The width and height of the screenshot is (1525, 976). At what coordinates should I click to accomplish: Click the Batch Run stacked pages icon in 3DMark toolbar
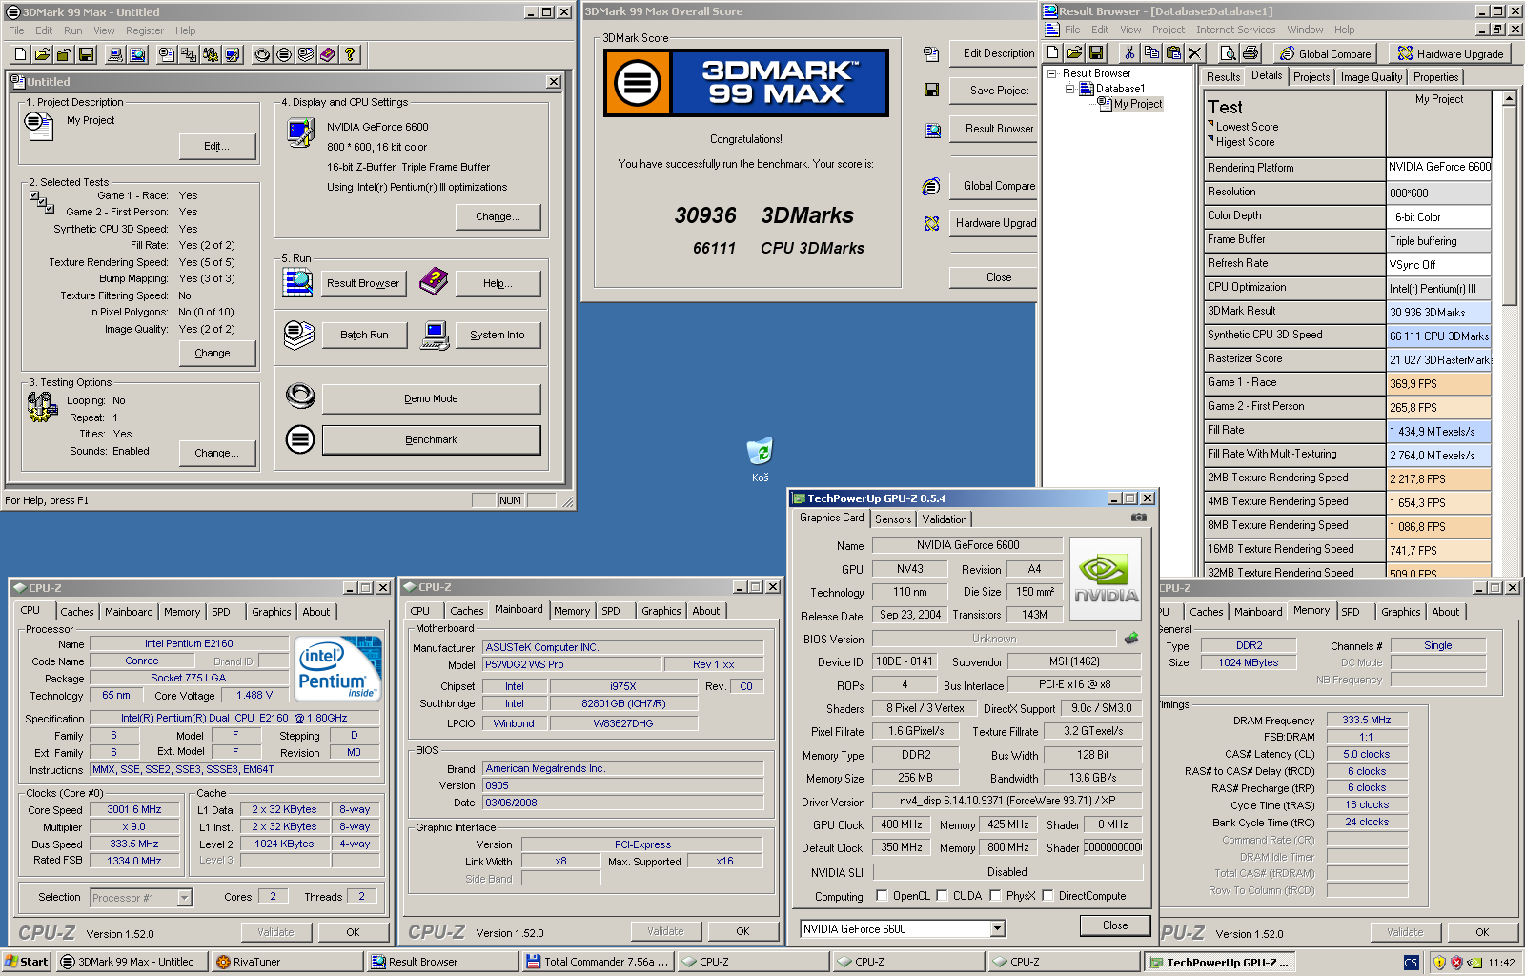pos(306,54)
